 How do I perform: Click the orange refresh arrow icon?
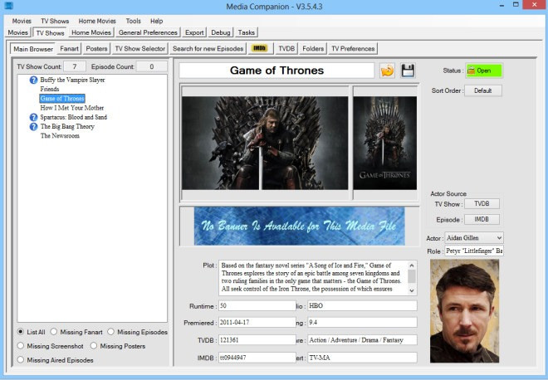coord(387,71)
